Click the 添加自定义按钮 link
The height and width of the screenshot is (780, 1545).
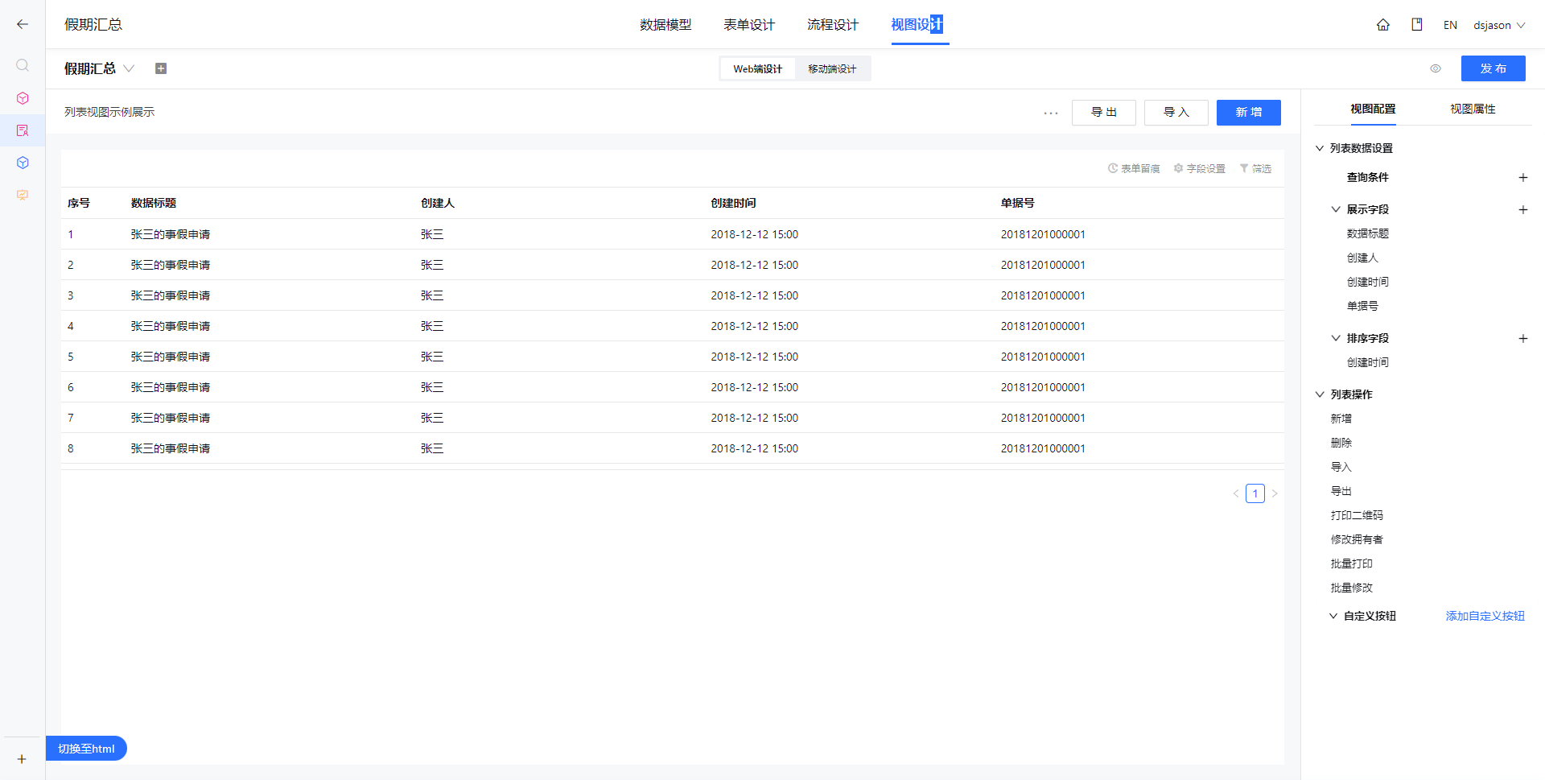1485,616
